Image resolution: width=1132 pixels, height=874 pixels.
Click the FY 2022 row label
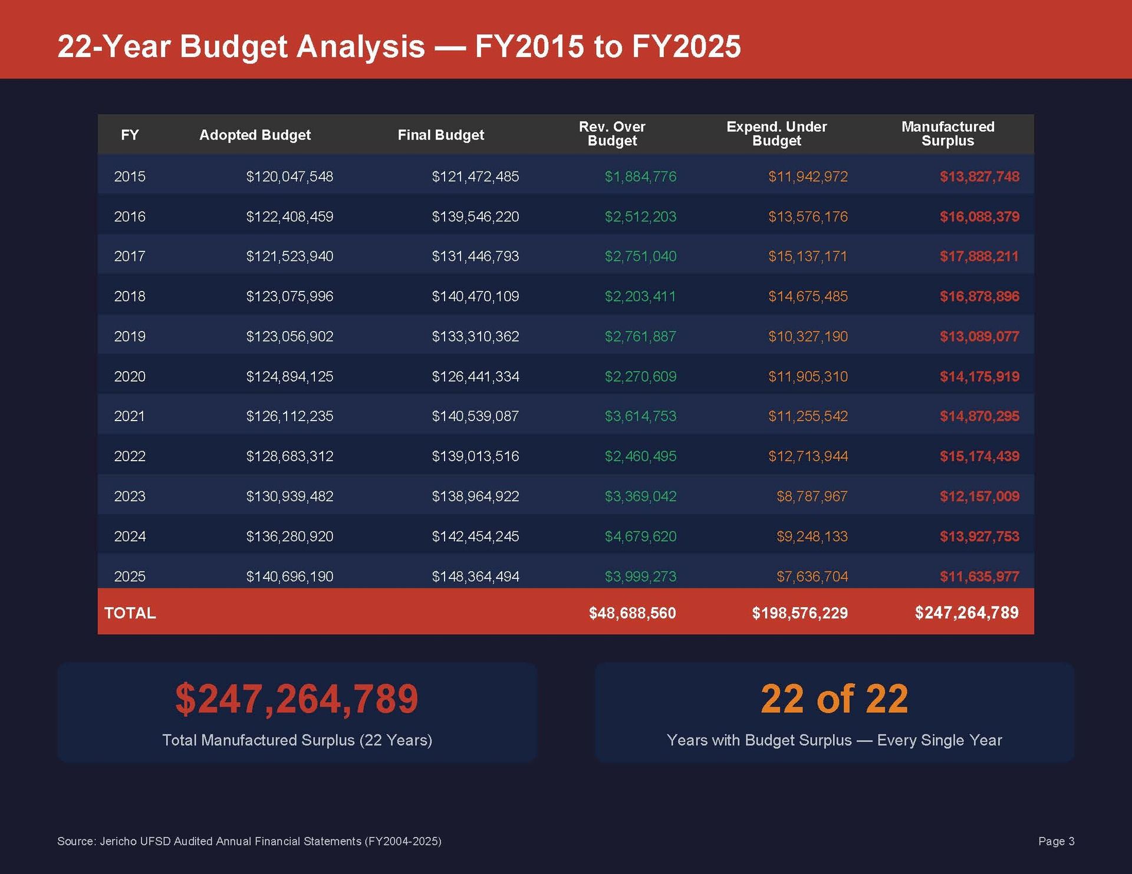[x=130, y=456]
